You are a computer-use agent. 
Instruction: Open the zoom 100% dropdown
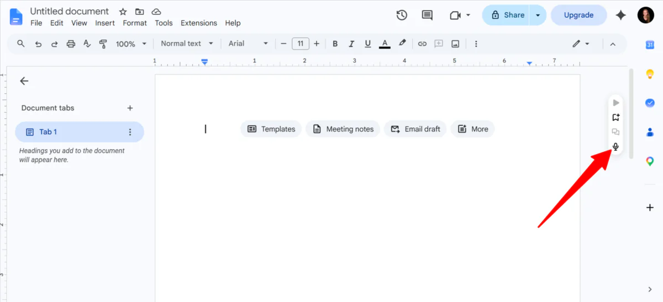pos(131,44)
